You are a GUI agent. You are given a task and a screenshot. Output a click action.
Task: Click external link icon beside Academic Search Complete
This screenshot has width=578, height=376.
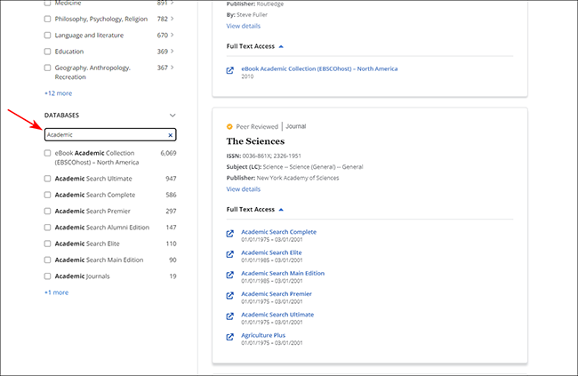pyautogui.click(x=229, y=234)
